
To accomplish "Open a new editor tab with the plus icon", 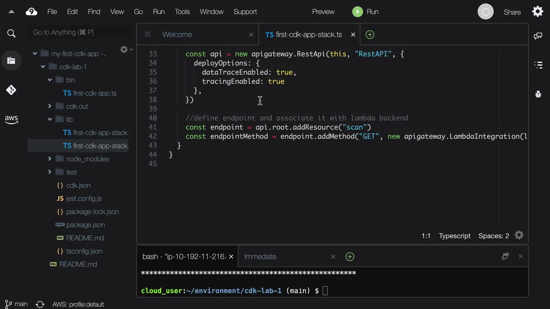I will pos(370,35).
